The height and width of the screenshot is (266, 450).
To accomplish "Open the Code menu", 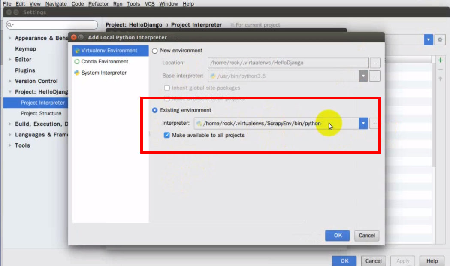I will tap(78, 4).
